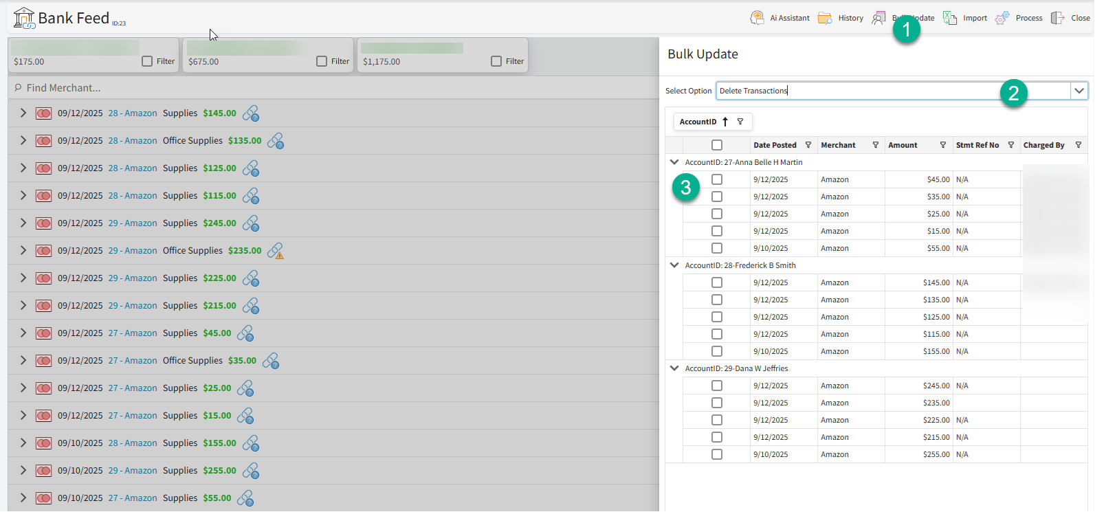This screenshot has width=1095, height=512.
Task: Open the History folder icon
Action: [x=825, y=18]
